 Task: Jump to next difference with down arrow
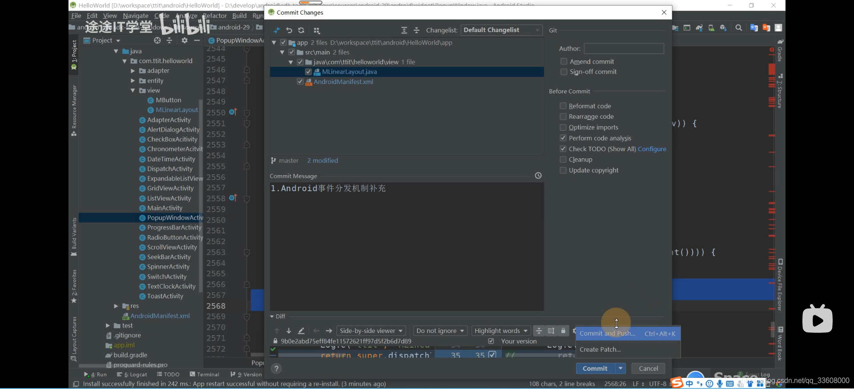289,331
